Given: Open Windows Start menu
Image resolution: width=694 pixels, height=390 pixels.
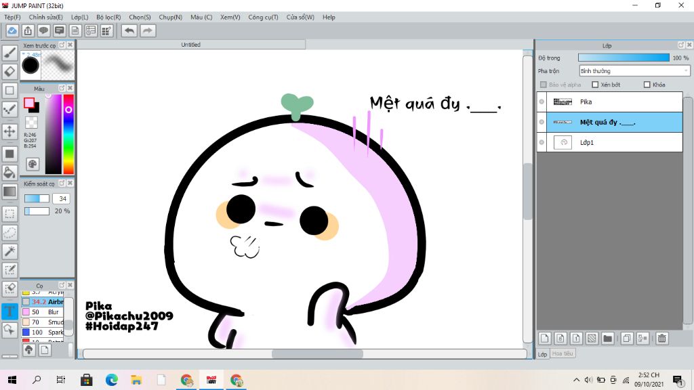Looking at the screenshot, I should pos(12,380).
